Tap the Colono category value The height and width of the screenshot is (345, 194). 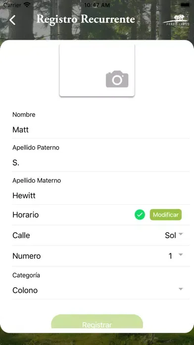pos(25,290)
